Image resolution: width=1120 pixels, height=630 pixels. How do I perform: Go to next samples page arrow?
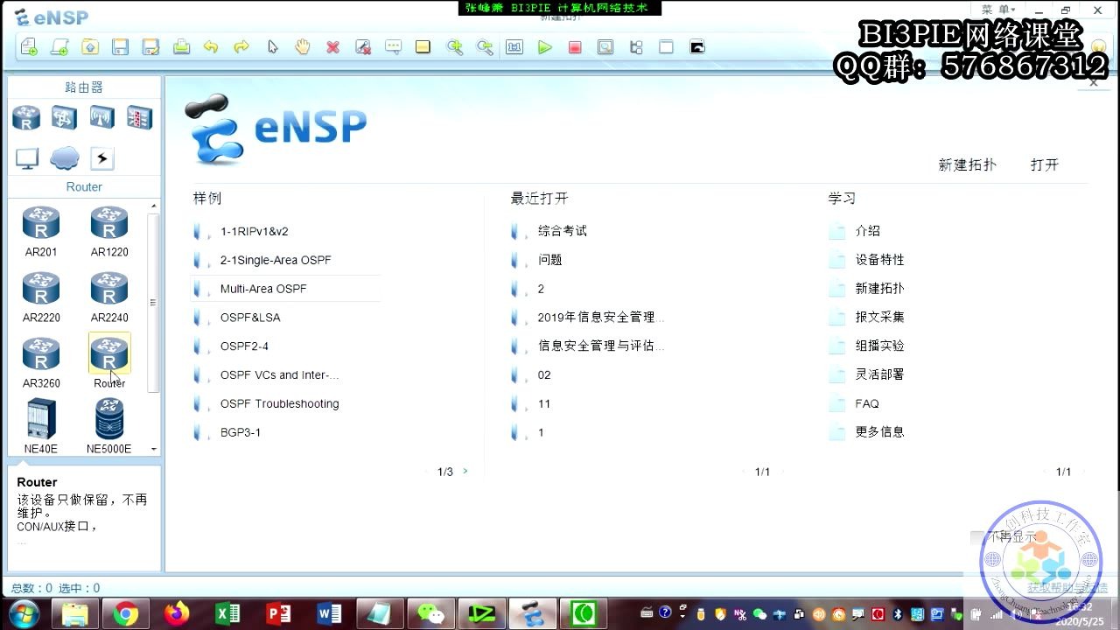465,471
